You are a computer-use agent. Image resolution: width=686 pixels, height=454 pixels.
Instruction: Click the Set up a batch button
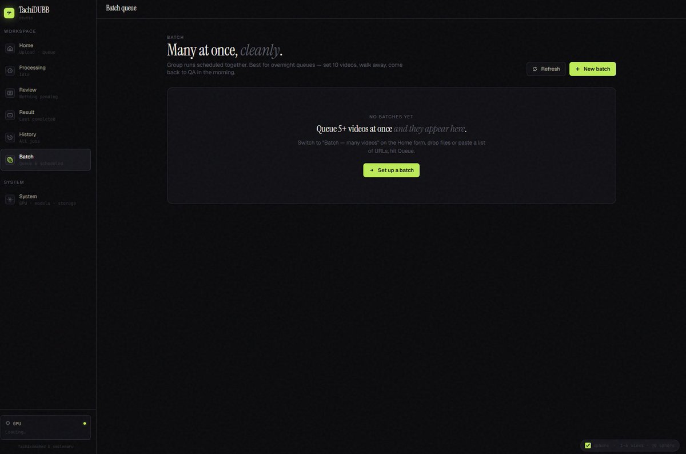[392, 170]
